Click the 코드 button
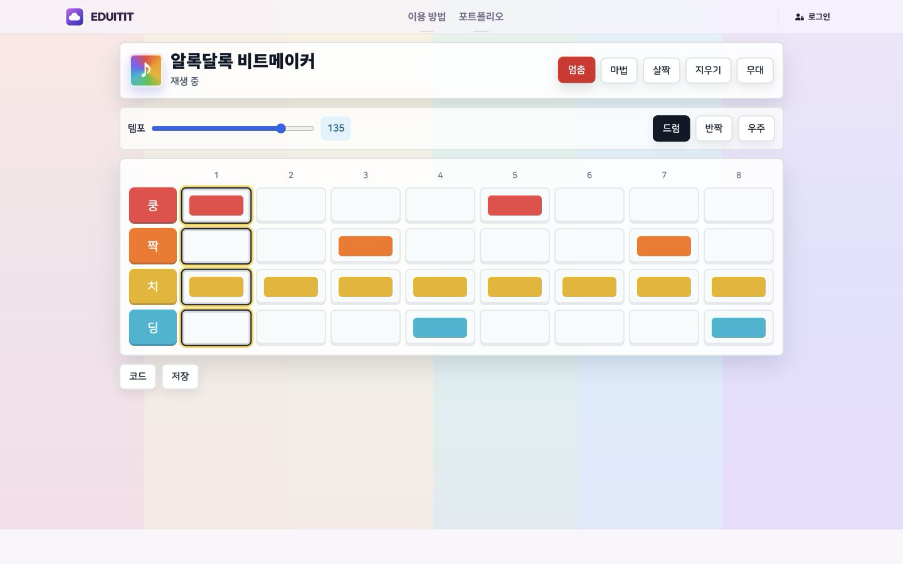The height and width of the screenshot is (564, 903). [138, 377]
